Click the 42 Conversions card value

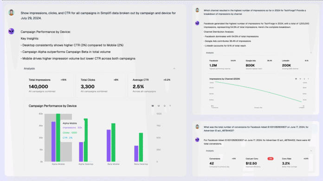click(212, 163)
